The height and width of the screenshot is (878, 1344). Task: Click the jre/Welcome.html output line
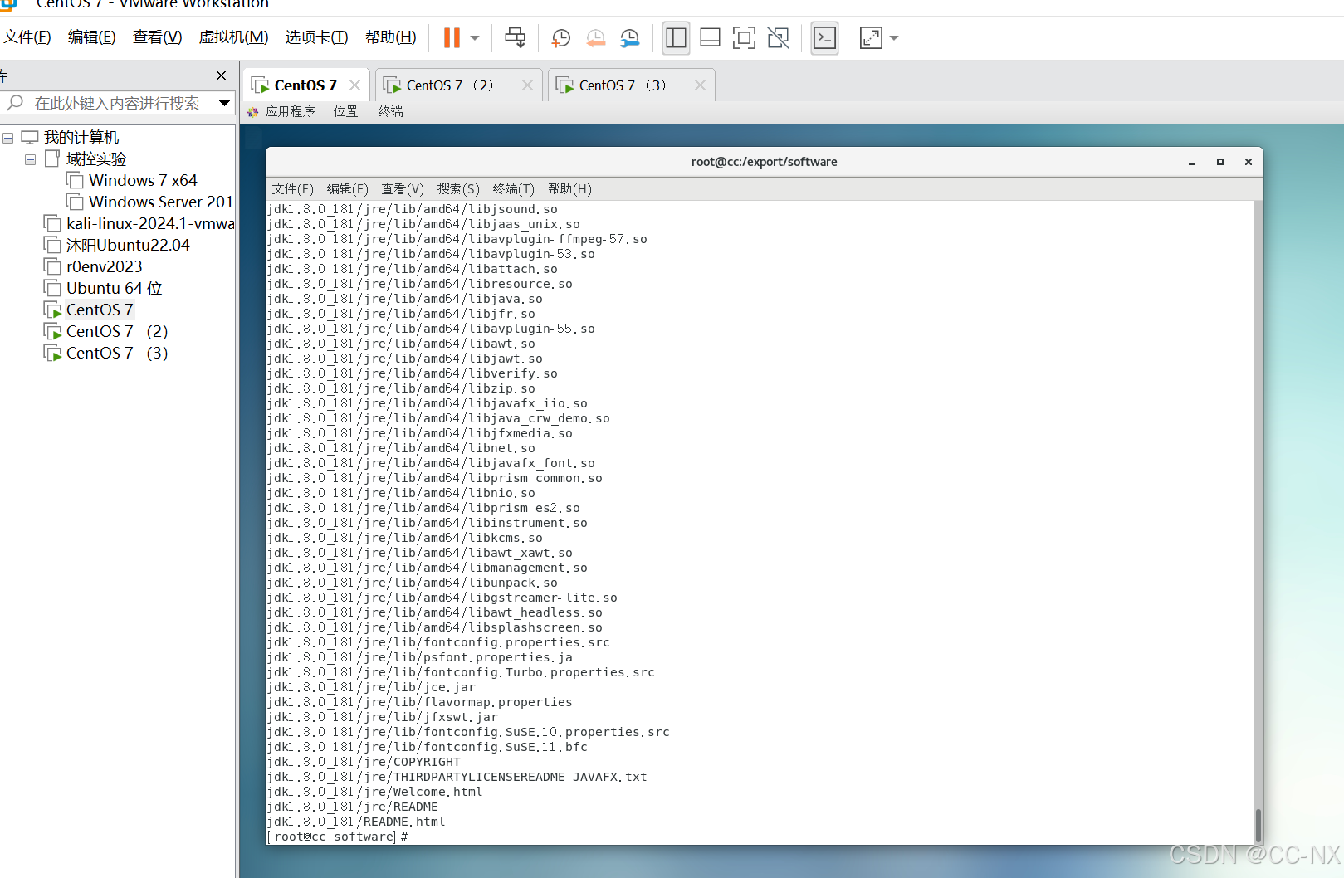[x=374, y=792]
